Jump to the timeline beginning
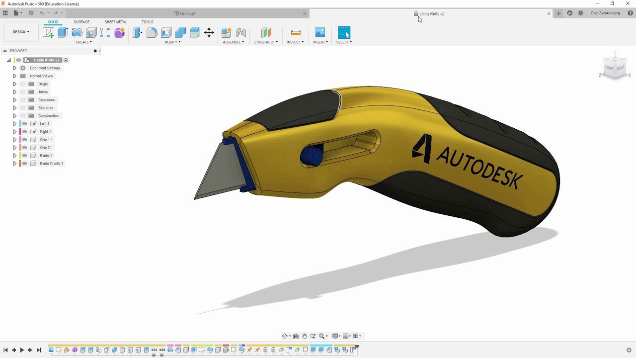The height and width of the screenshot is (358, 636). (x=5, y=350)
